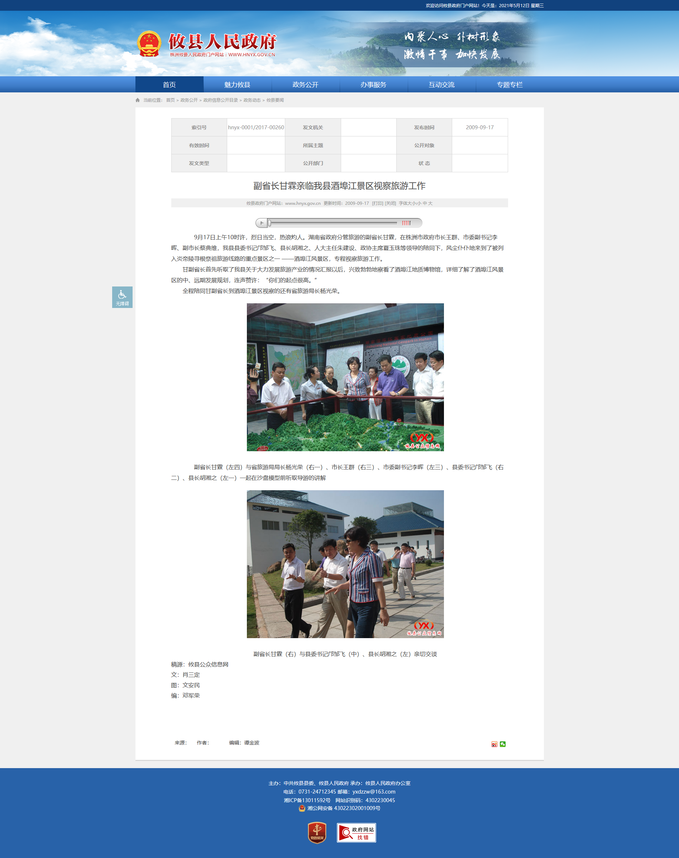679x858 pixels.
Task: Open the 无障碍 accessibility widget
Action: point(122,297)
